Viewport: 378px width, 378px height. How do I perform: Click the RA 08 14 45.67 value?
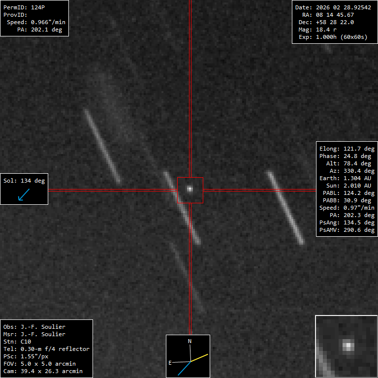333,15
